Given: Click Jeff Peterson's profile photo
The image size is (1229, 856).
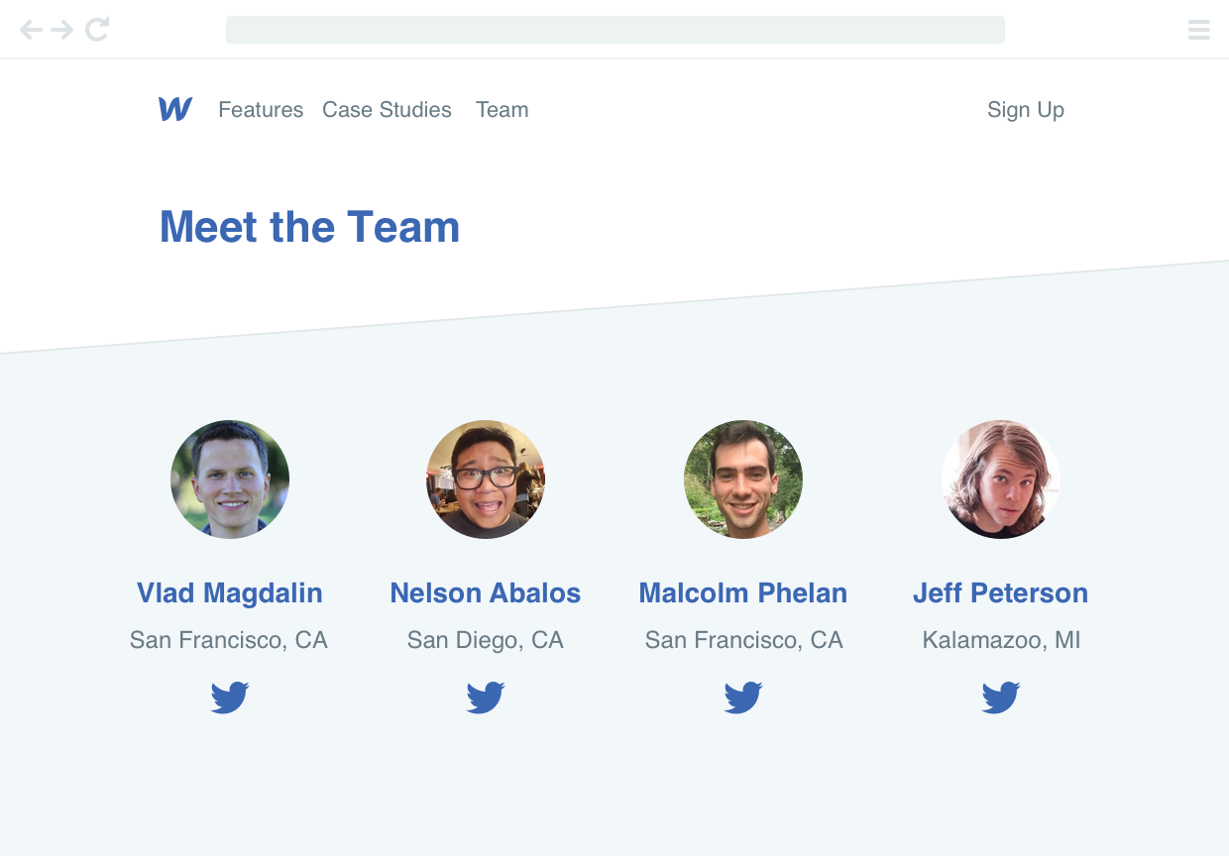Looking at the screenshot, I should tap(1001, 480).
